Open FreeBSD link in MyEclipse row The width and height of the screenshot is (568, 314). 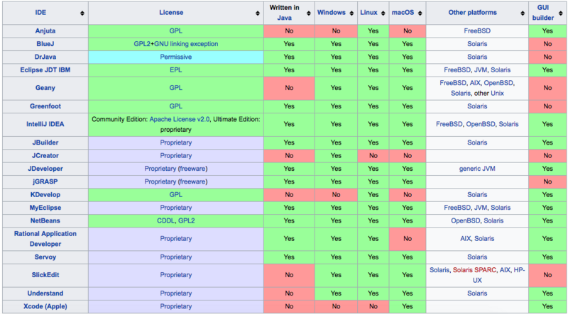(457, 208)
